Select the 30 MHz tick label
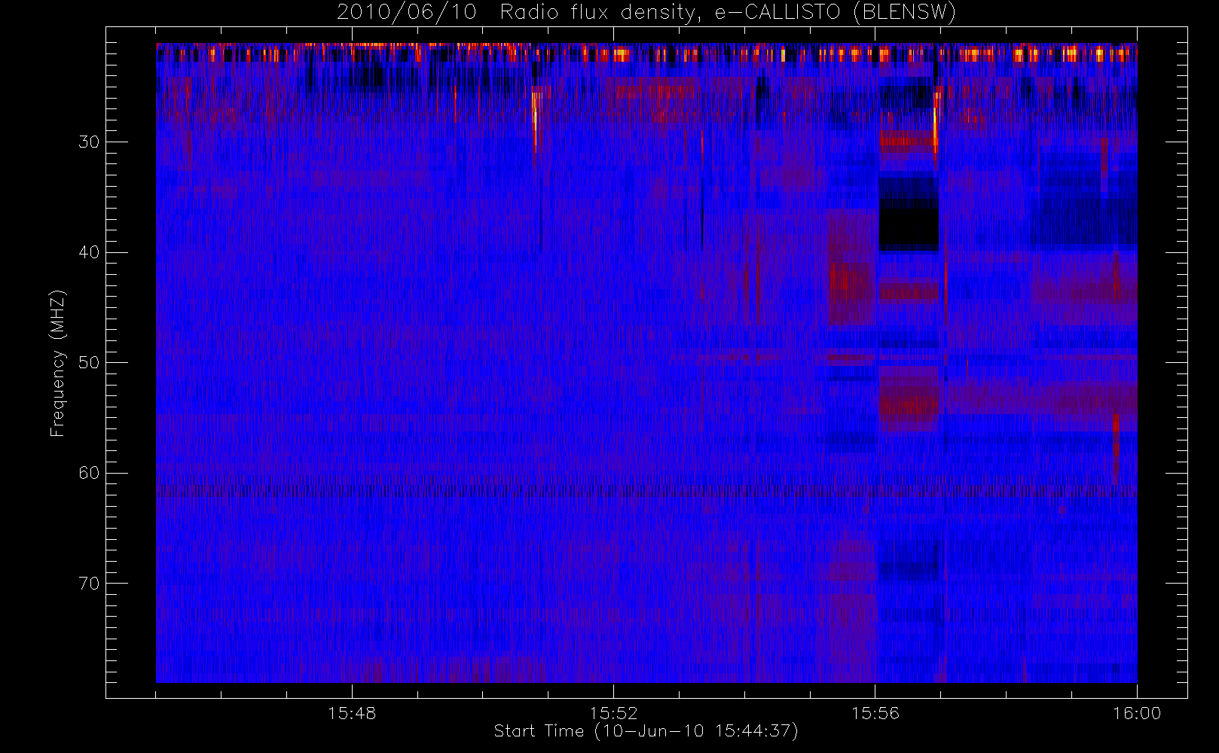The width and height of the screenshot is (1219, 753). point(89,142)
